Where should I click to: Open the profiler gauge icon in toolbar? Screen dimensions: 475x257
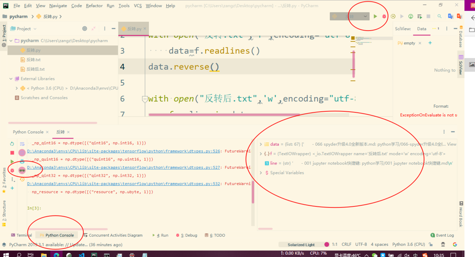[411, 16]
